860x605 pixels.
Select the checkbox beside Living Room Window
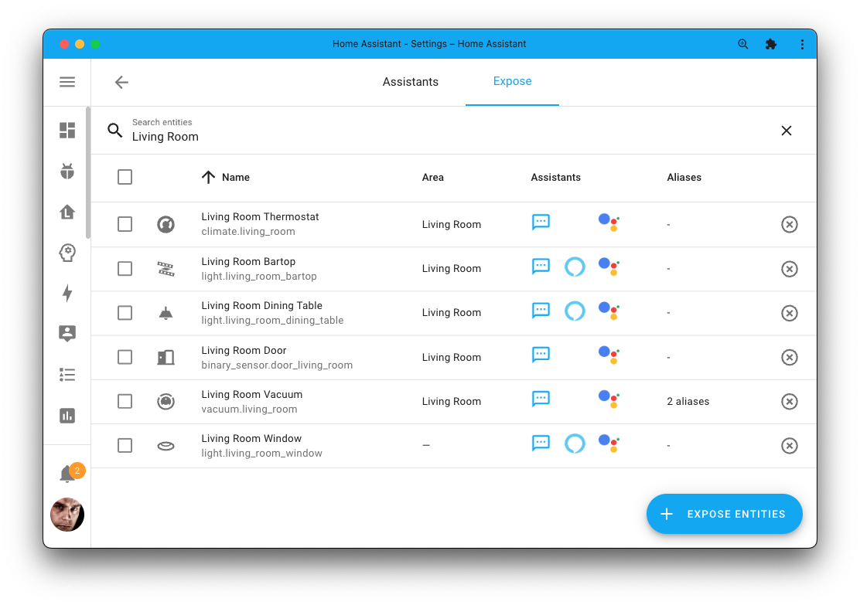tap(125, 444)
